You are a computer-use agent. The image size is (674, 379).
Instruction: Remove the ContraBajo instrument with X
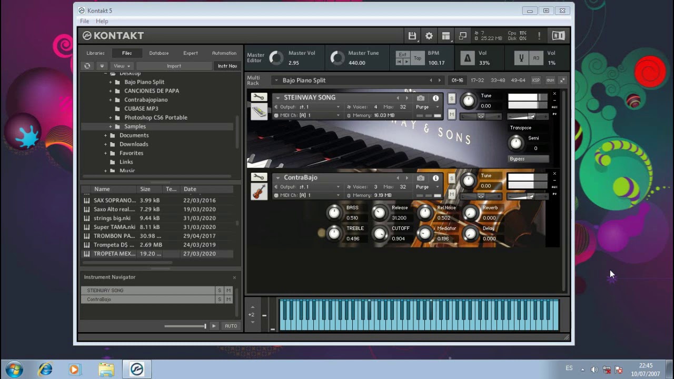(x=554, y=173)
